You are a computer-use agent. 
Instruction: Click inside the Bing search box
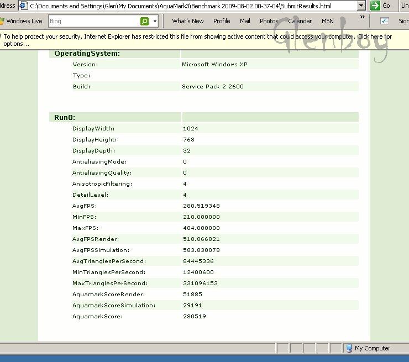93,21
